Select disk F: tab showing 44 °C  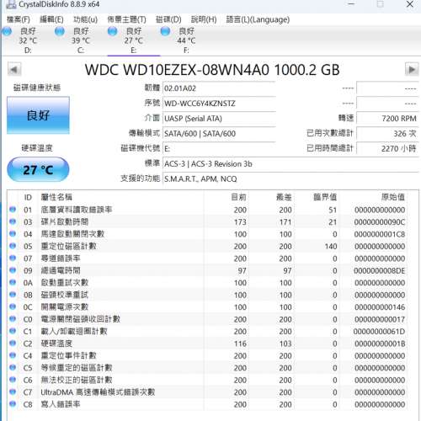coord(186,40)
